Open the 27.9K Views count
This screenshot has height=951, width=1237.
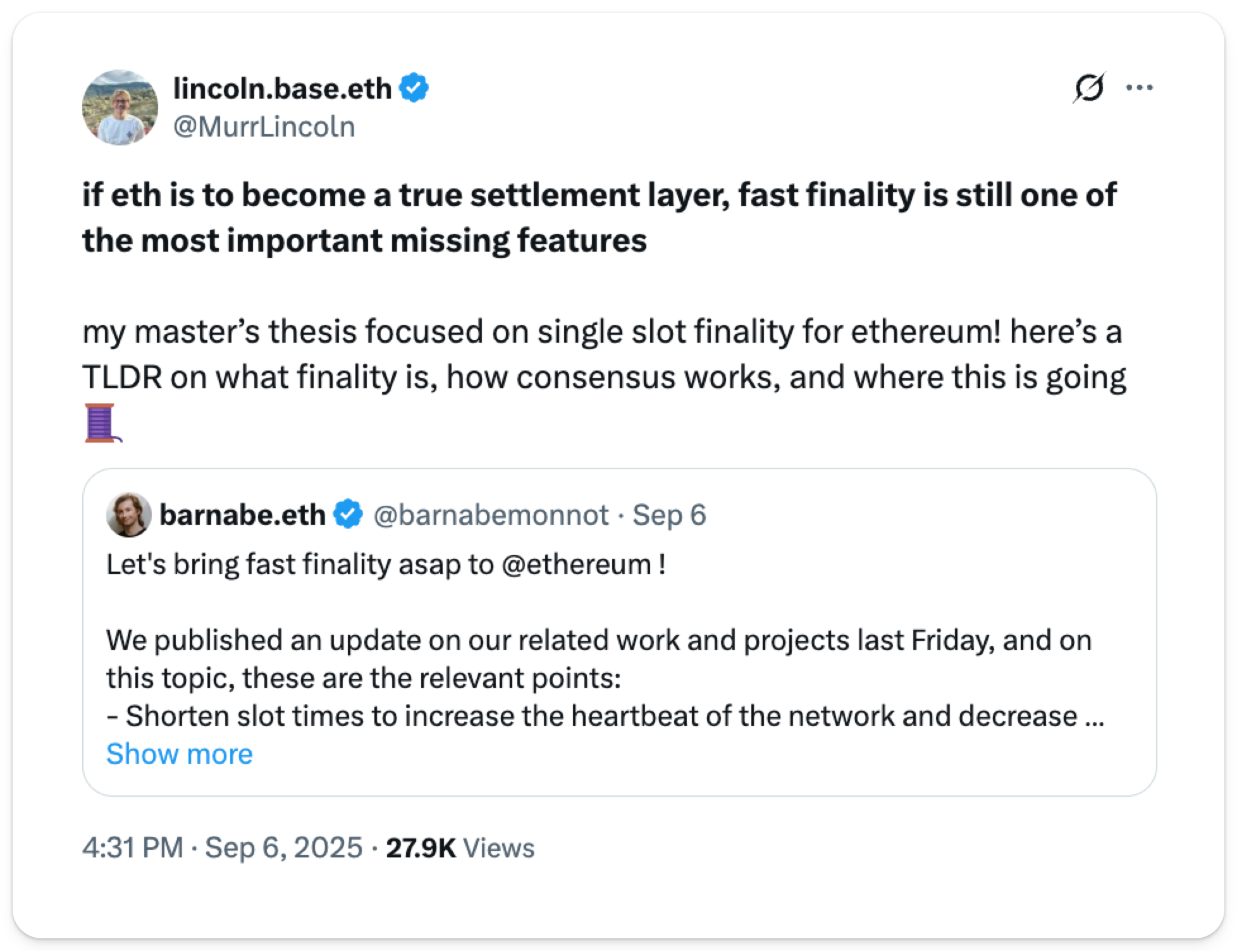click(460, 848)
